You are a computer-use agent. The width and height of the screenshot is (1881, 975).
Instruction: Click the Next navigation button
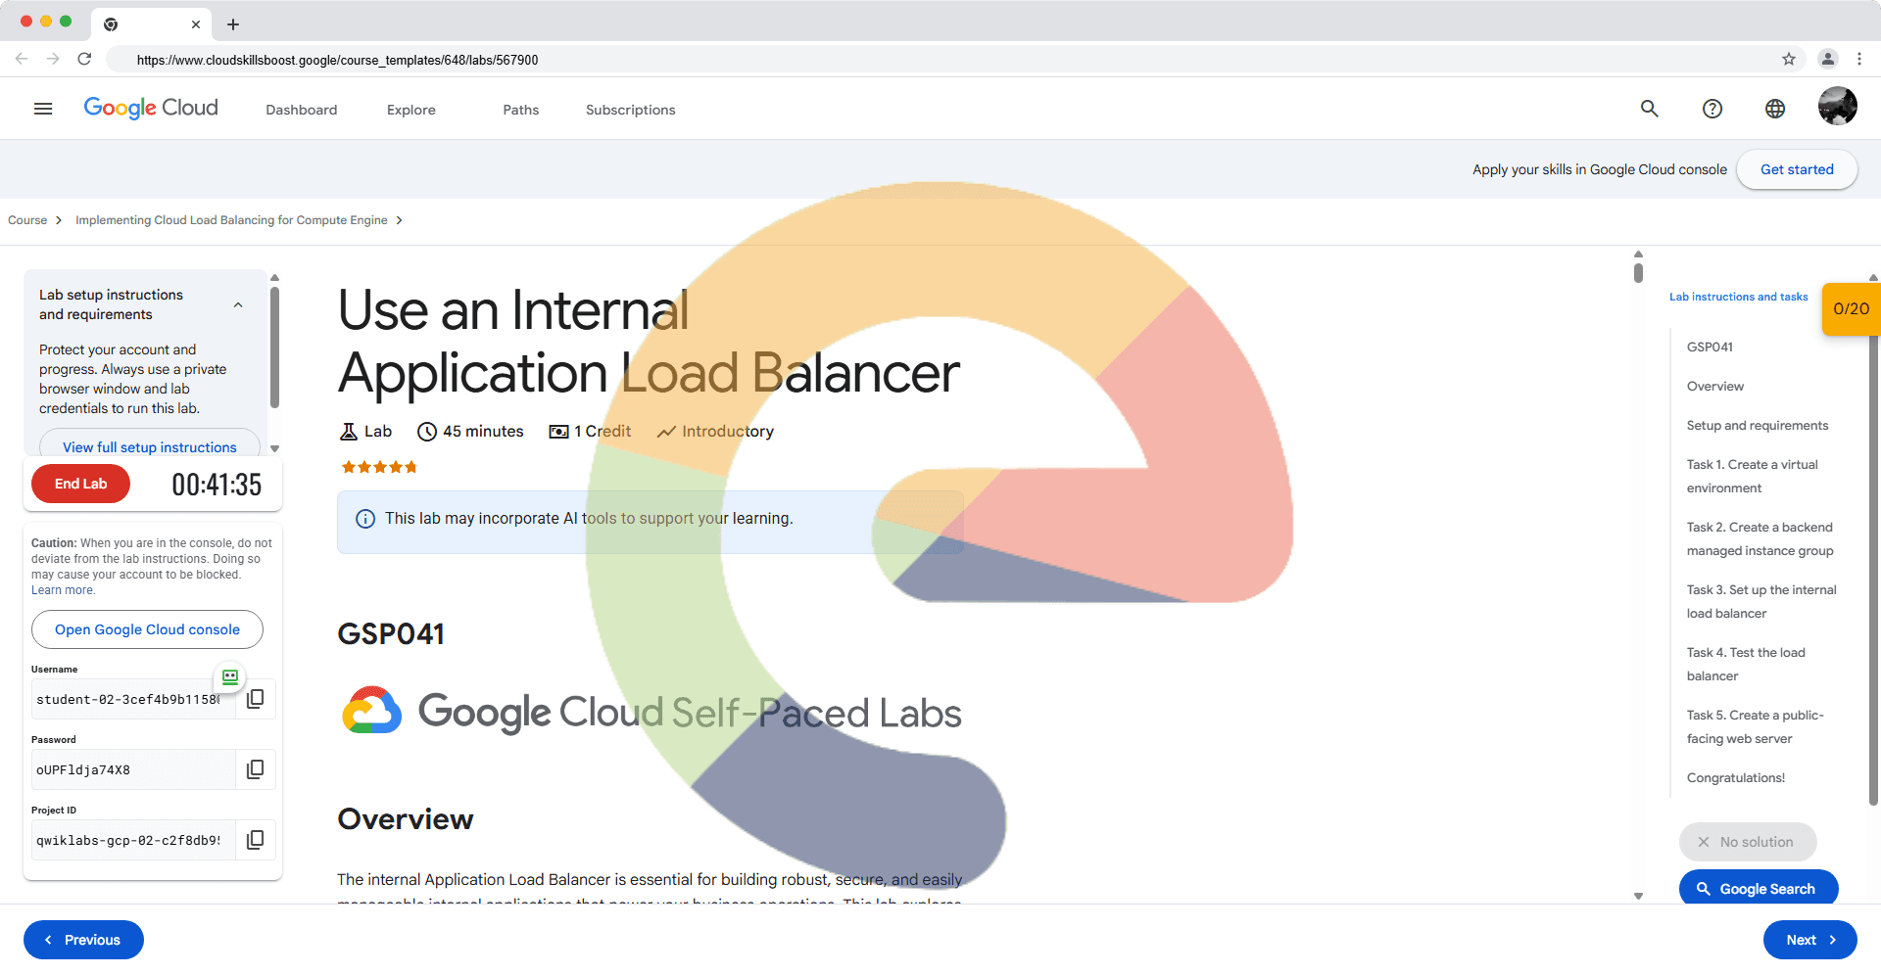[1809, 940]
